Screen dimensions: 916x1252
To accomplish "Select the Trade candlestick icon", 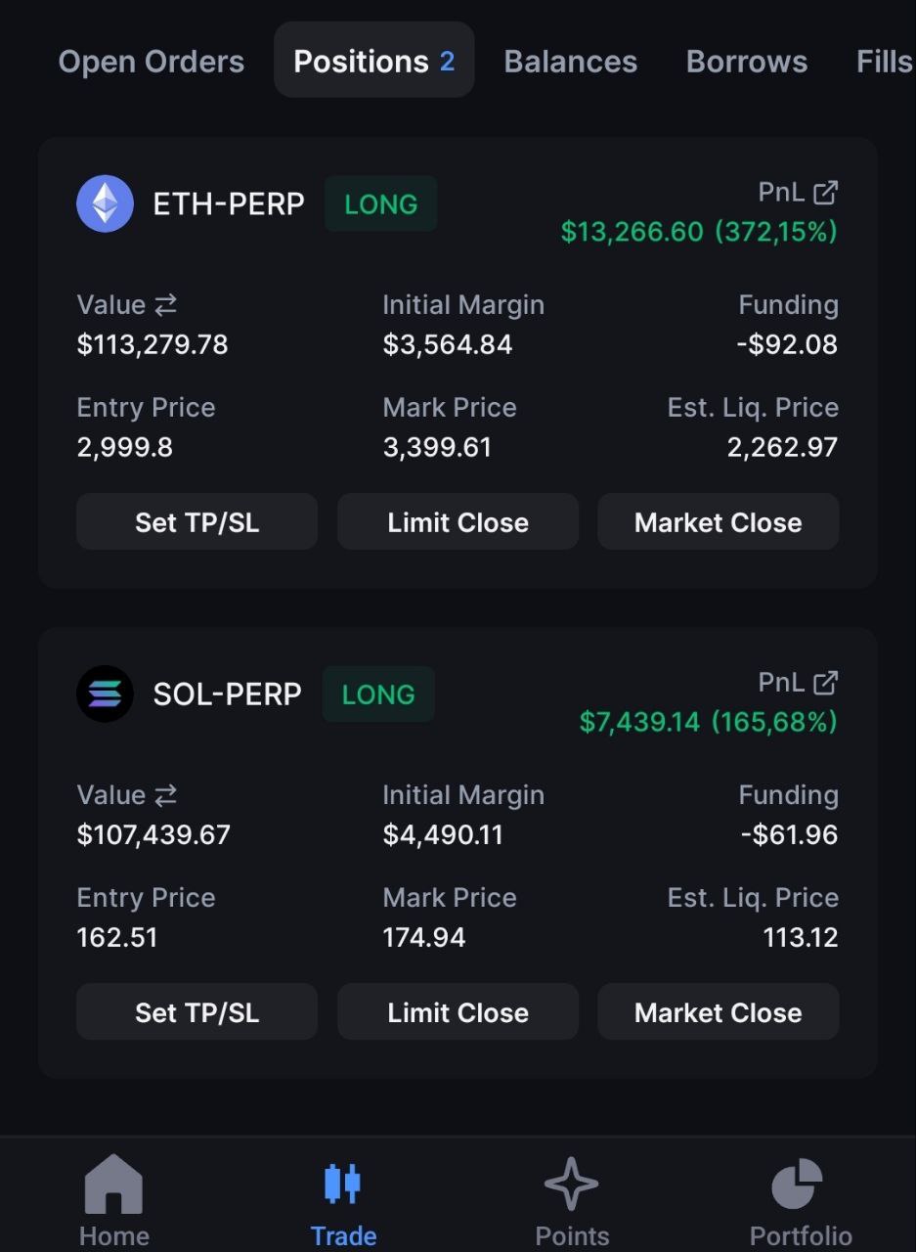I will (343, 1184).
